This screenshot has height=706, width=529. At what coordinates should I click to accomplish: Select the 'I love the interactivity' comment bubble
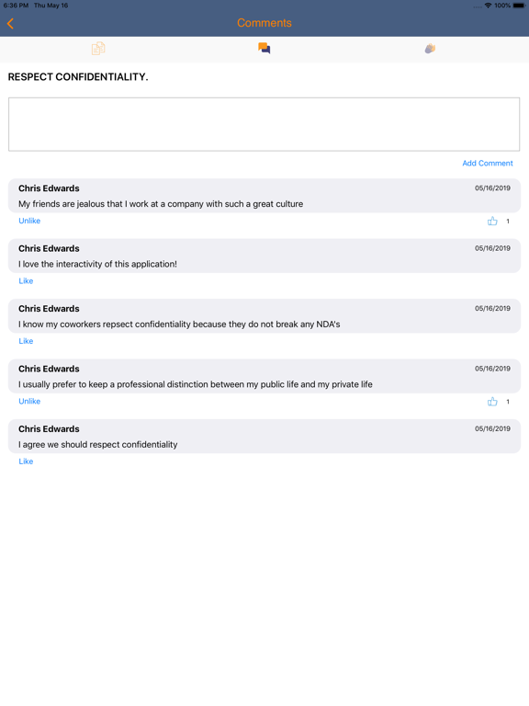click(264, 256)
